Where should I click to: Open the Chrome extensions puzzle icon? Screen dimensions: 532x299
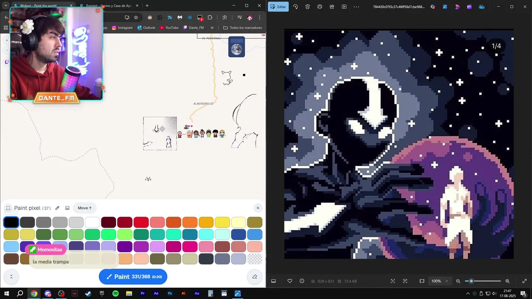[210, 17]
